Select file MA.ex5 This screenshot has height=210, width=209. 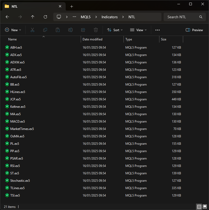pyautogui.click(x=15, y=114)
